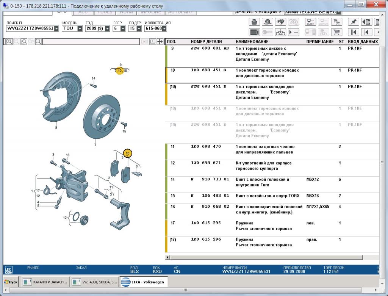
Task: Click the parts list horizontal scrollbar
Action: tap(266, 257)
